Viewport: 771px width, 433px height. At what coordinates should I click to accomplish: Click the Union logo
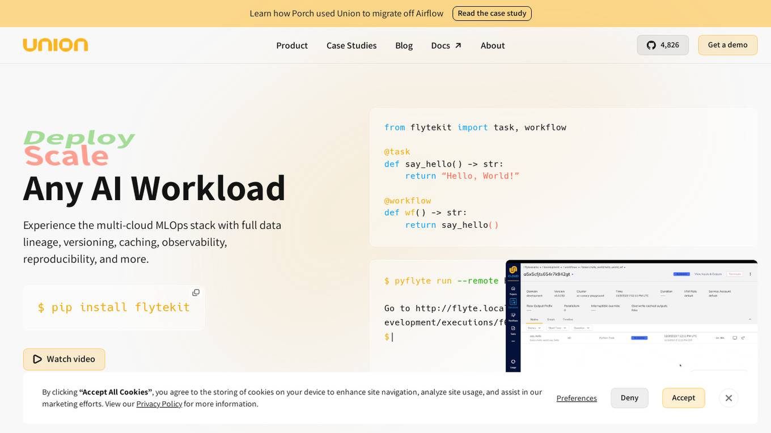(x=55, y=45)
